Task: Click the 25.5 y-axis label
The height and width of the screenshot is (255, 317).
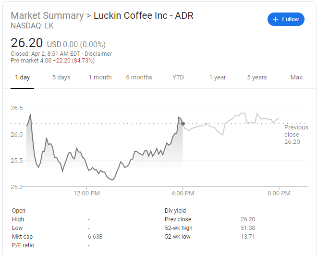Action: coord(17,161)
